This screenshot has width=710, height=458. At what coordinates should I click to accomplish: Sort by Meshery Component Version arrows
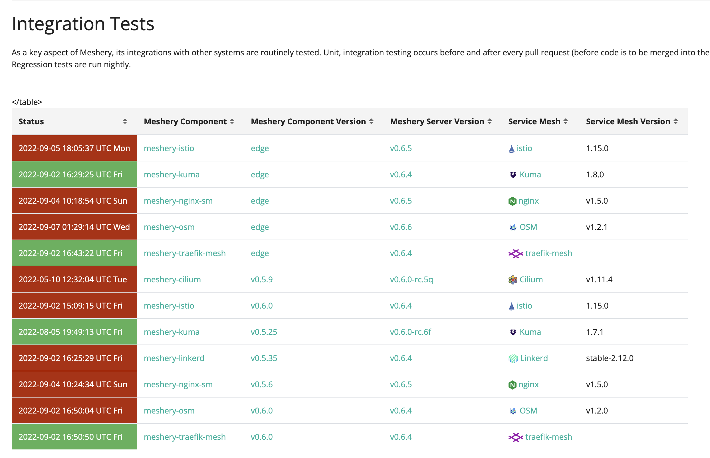click(x=371, y=121)
